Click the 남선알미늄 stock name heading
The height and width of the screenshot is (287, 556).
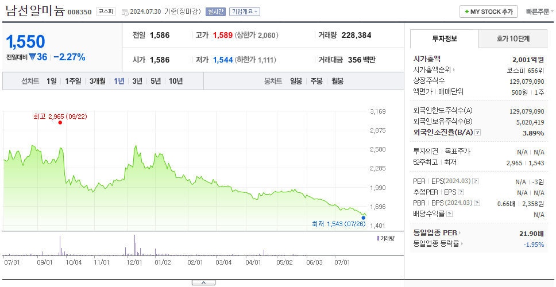pyautogui.click(x=35, y=11)
